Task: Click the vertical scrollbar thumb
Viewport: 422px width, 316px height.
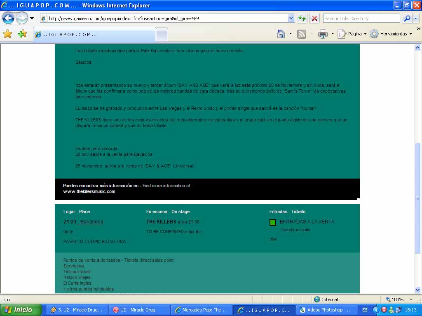Action: click(417, 198)
